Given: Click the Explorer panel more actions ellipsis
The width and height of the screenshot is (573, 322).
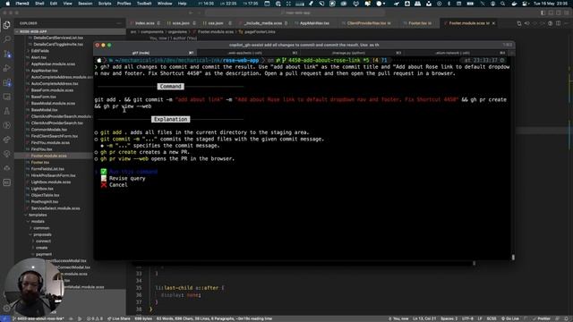Looking at the screenshot, I should click(x=119, y=23).
